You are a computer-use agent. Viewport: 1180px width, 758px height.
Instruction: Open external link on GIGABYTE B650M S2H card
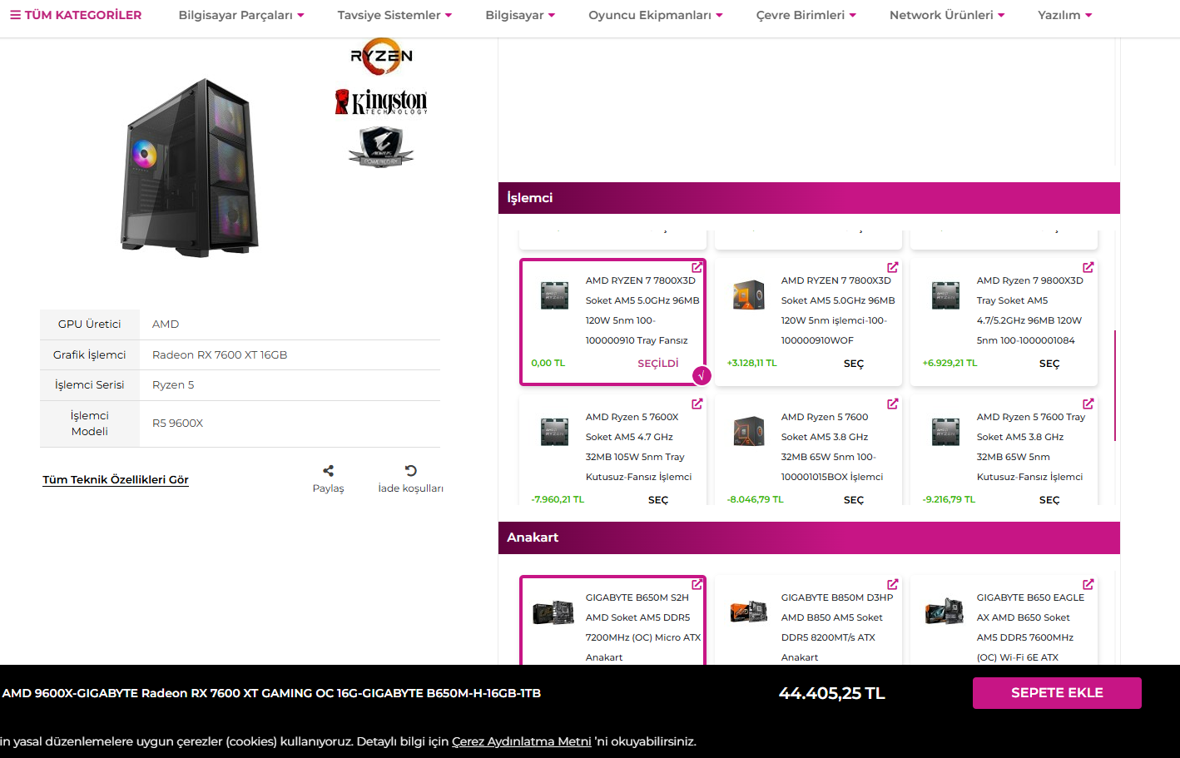[697, 584]
